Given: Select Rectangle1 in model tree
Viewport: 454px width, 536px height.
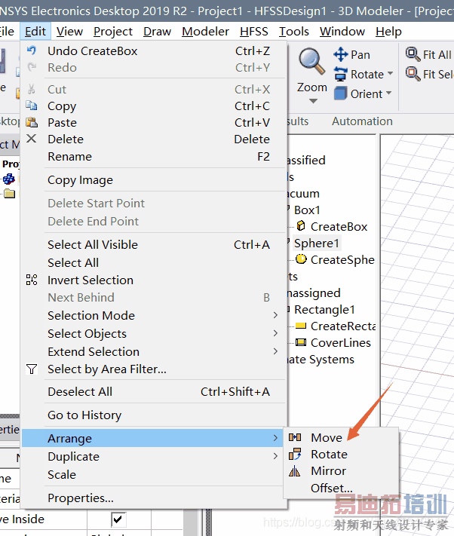Looking at the screenshot, I should (324, 309).
